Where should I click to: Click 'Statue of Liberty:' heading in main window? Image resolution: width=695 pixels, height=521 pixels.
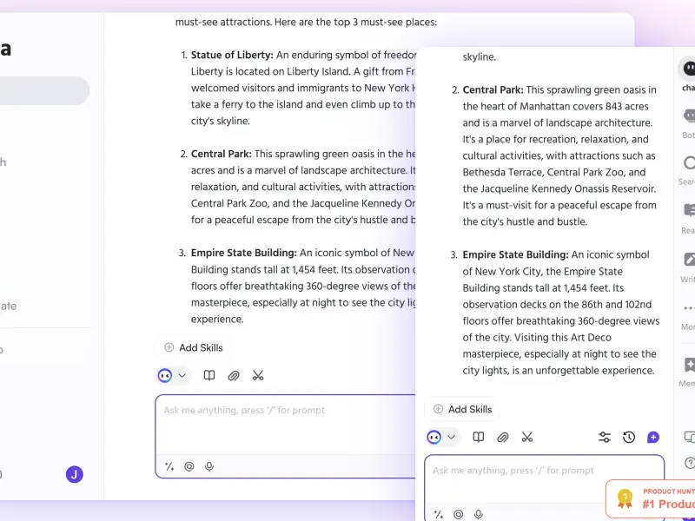232,55
